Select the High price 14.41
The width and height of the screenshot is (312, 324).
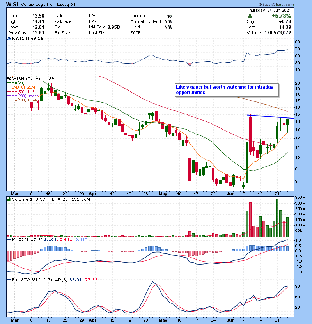click(x=38, y=21)
